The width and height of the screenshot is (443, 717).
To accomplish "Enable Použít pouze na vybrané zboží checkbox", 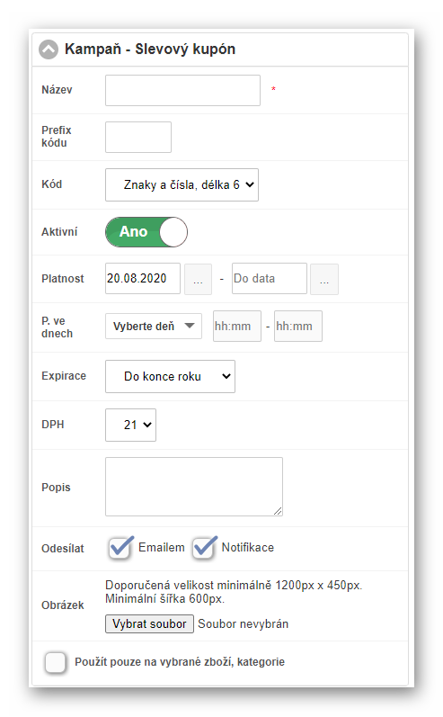I will tap(55, 662).
